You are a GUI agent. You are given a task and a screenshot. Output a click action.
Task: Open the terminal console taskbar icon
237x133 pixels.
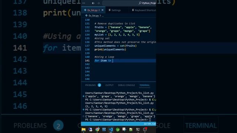click(x=138, y=130)
